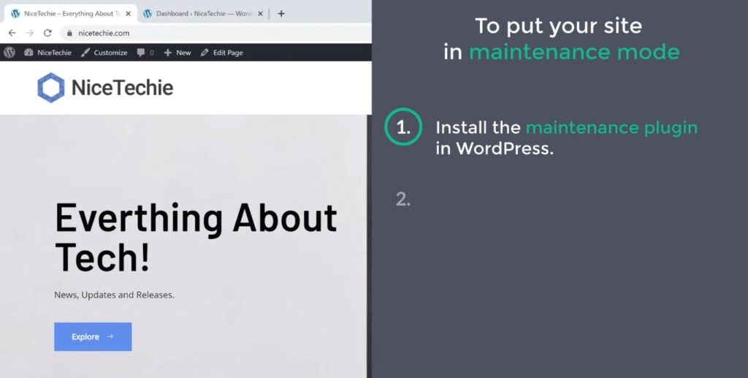Viewport: 748px width, 378px height.
Task: Select the NiceTechie – Everything About tab
Action: point(71,14)
